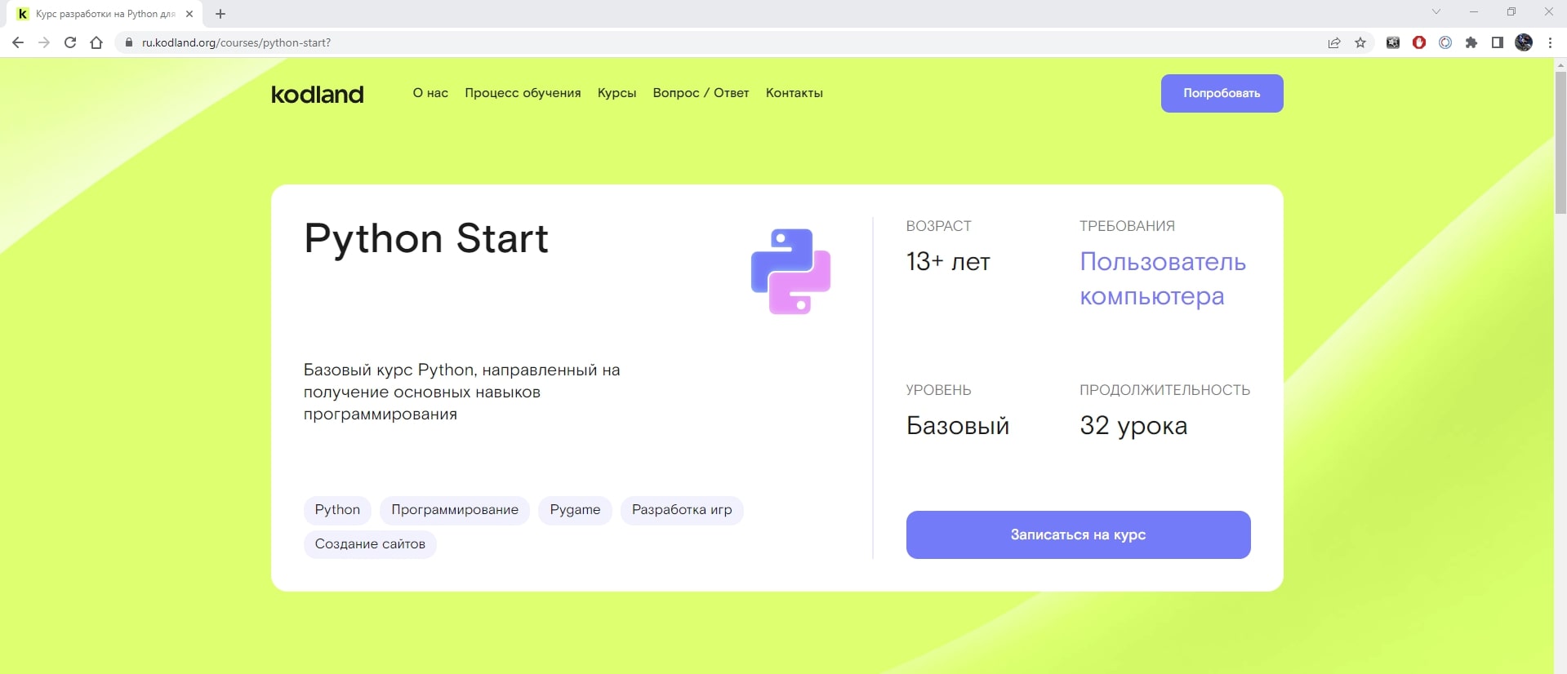Viewport: 1567px width, 674px height.
Task: Select the Программирование tag chip
Action: coord(455,510)
